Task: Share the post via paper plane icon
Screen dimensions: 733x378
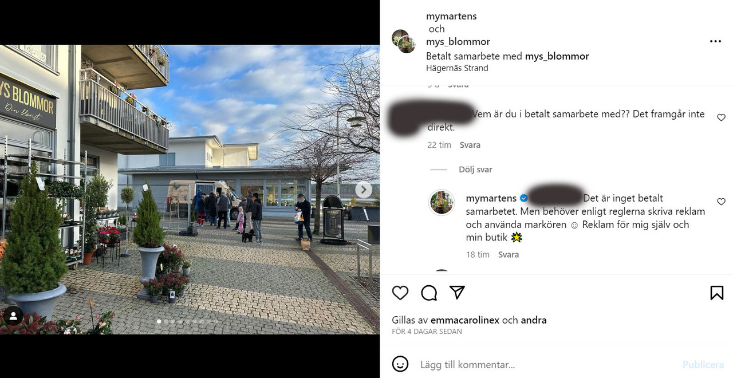Action: click(457, 293)
